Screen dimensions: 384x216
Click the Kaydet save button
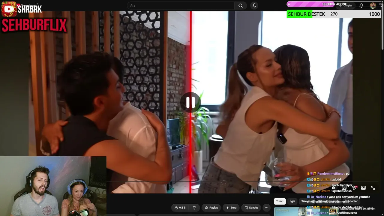pyautogui.click(x=251, y=208)
